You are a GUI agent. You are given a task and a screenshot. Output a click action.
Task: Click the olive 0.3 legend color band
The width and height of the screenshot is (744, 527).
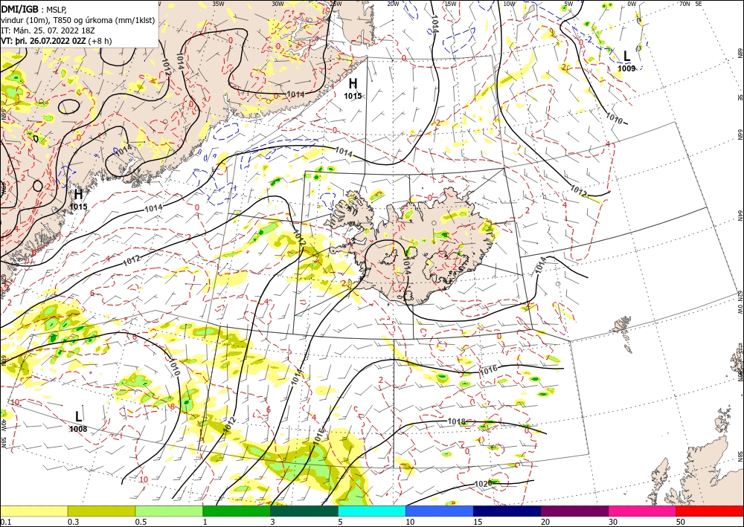[x=101, y=511]
